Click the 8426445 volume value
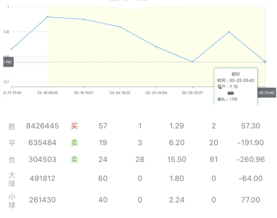Viewport: 277px width, 218px height. [42, 126]
